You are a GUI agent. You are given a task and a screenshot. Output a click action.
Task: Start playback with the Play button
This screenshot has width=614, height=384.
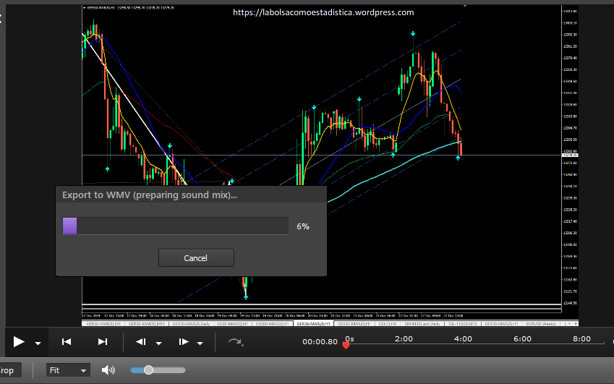point(18,342)
